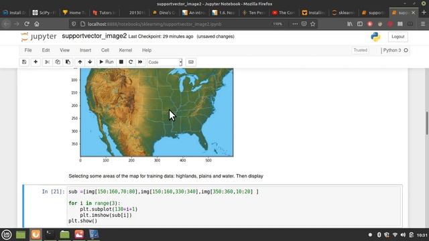Interrupt the kernel with stop icon
Image resolution: width=429 pixels, height=241 pixels.
click(121, 62)
